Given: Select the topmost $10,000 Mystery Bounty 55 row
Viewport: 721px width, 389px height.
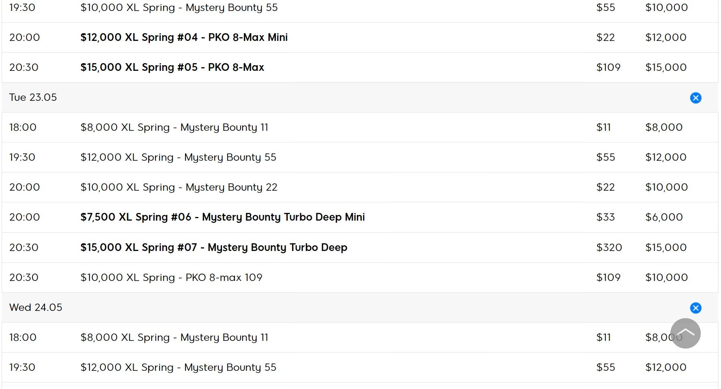Looking at the screenshot, I should pos(179,8).
